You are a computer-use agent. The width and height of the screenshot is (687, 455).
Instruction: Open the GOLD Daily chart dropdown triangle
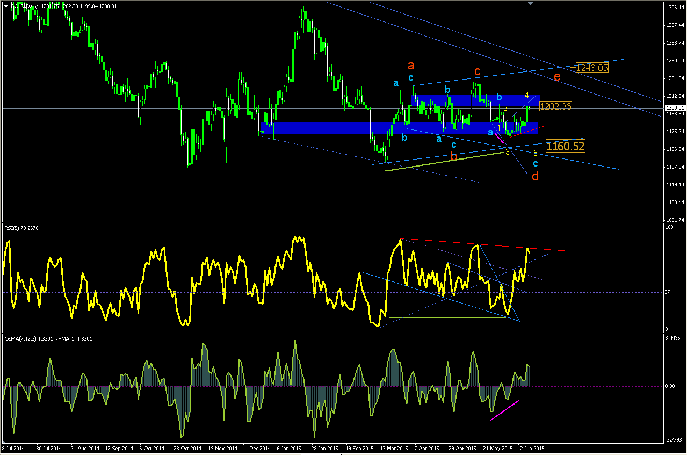[x=6, y=6]
